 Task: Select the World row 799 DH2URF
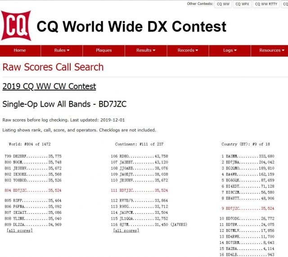click(x=33, y=156)
